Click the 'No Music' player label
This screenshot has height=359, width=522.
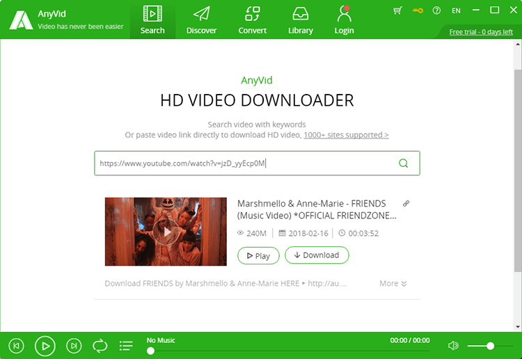pyautogui.click(x=161, y=340)
